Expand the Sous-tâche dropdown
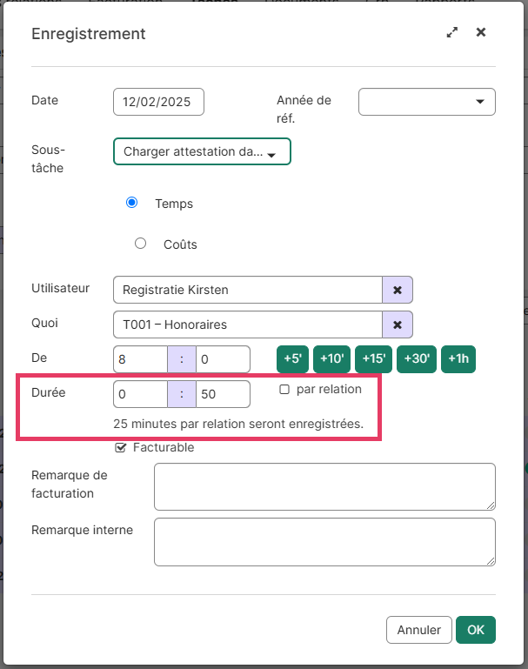Image resolution: width=528 pixels, height=669 pixels. (201, 152)
